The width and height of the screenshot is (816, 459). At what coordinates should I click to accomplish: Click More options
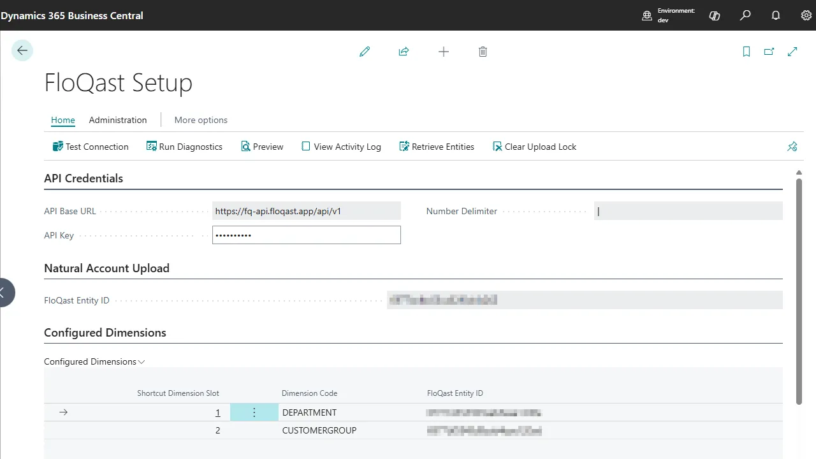tap(201, 120)
